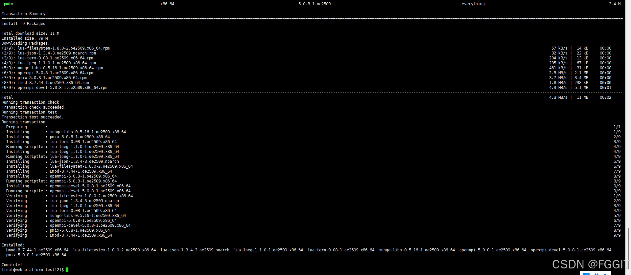Click the '5.0.8-1.oe2509' version in the top row
The width and height of the screenshot is (631, 275).
click(315, 4)
